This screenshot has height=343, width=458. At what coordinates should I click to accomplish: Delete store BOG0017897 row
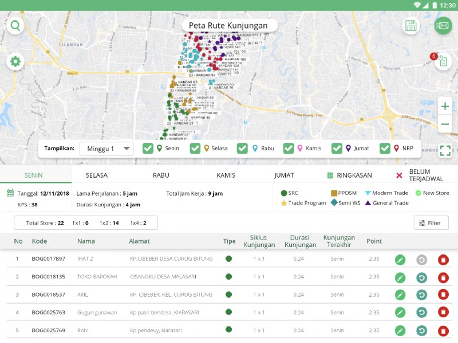443,260
